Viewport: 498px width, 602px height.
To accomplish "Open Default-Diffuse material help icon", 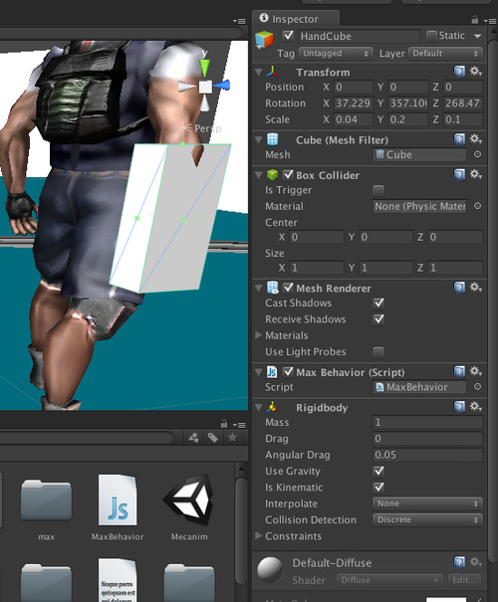I will pos(459,562).
